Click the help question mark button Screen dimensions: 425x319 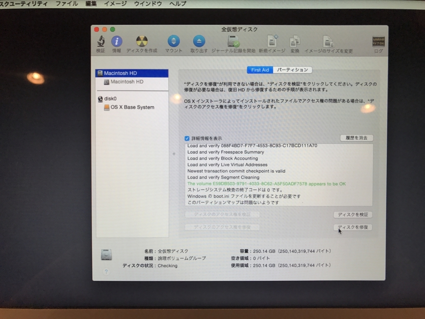(x=105, y=271)
